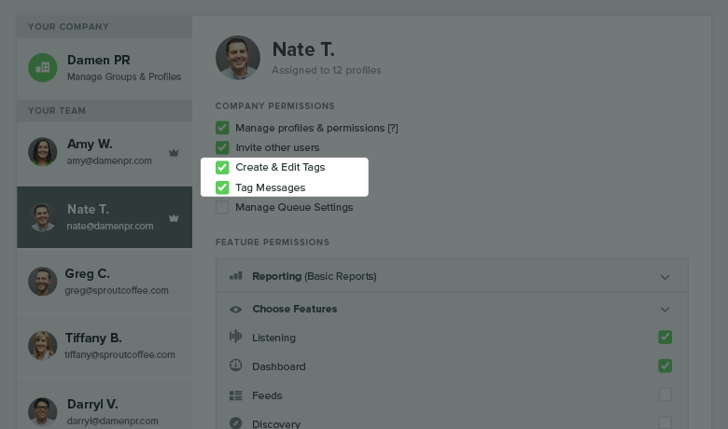Select Tiffany B. in the team list
The height and width of the screenshot is (429, 728).
105,345
